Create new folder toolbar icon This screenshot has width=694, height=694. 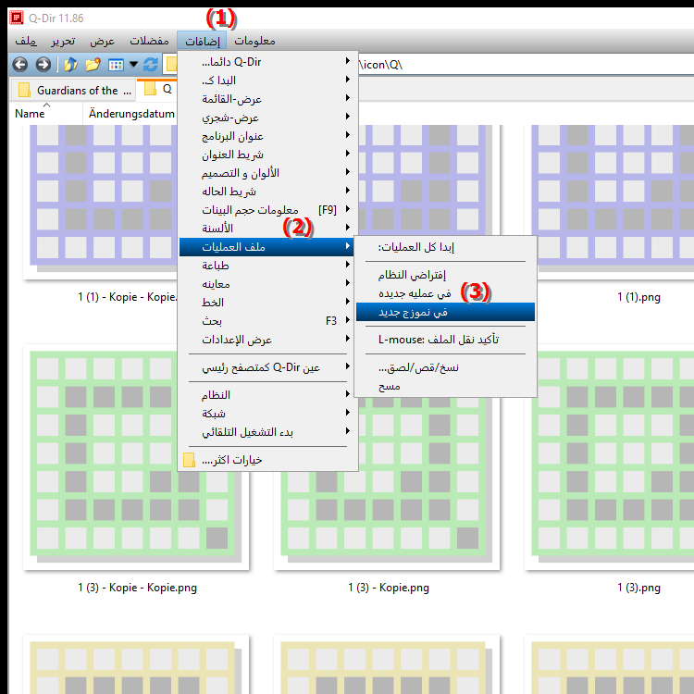pos(93,65)
